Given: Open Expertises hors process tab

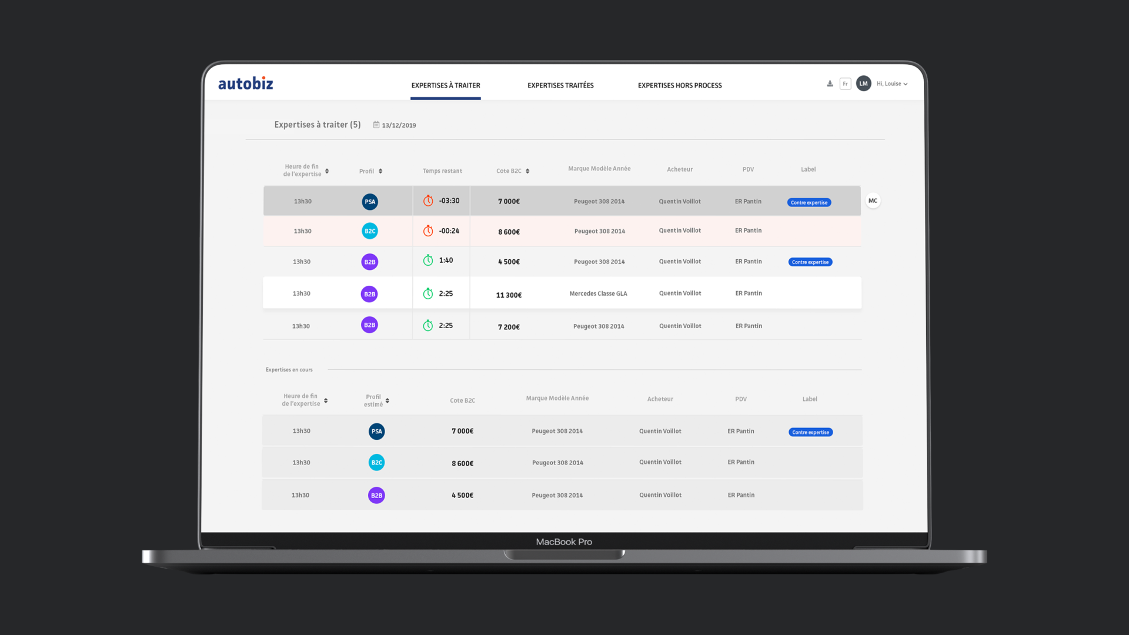Looking at the screenshot, I should [x=680, y=85].
